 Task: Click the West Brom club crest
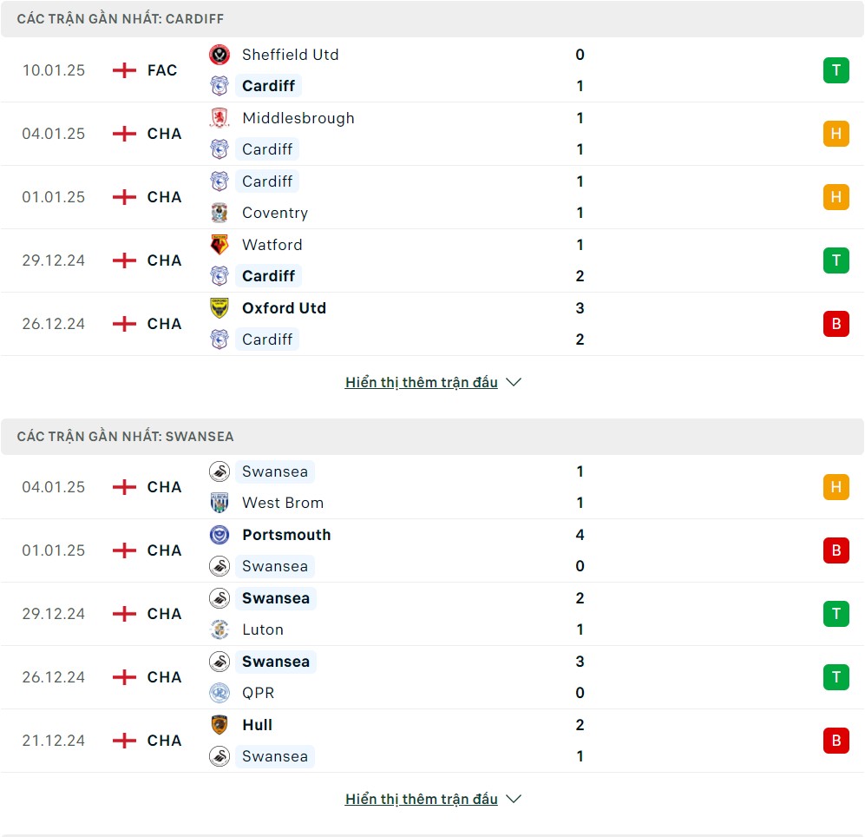(220, 503)
